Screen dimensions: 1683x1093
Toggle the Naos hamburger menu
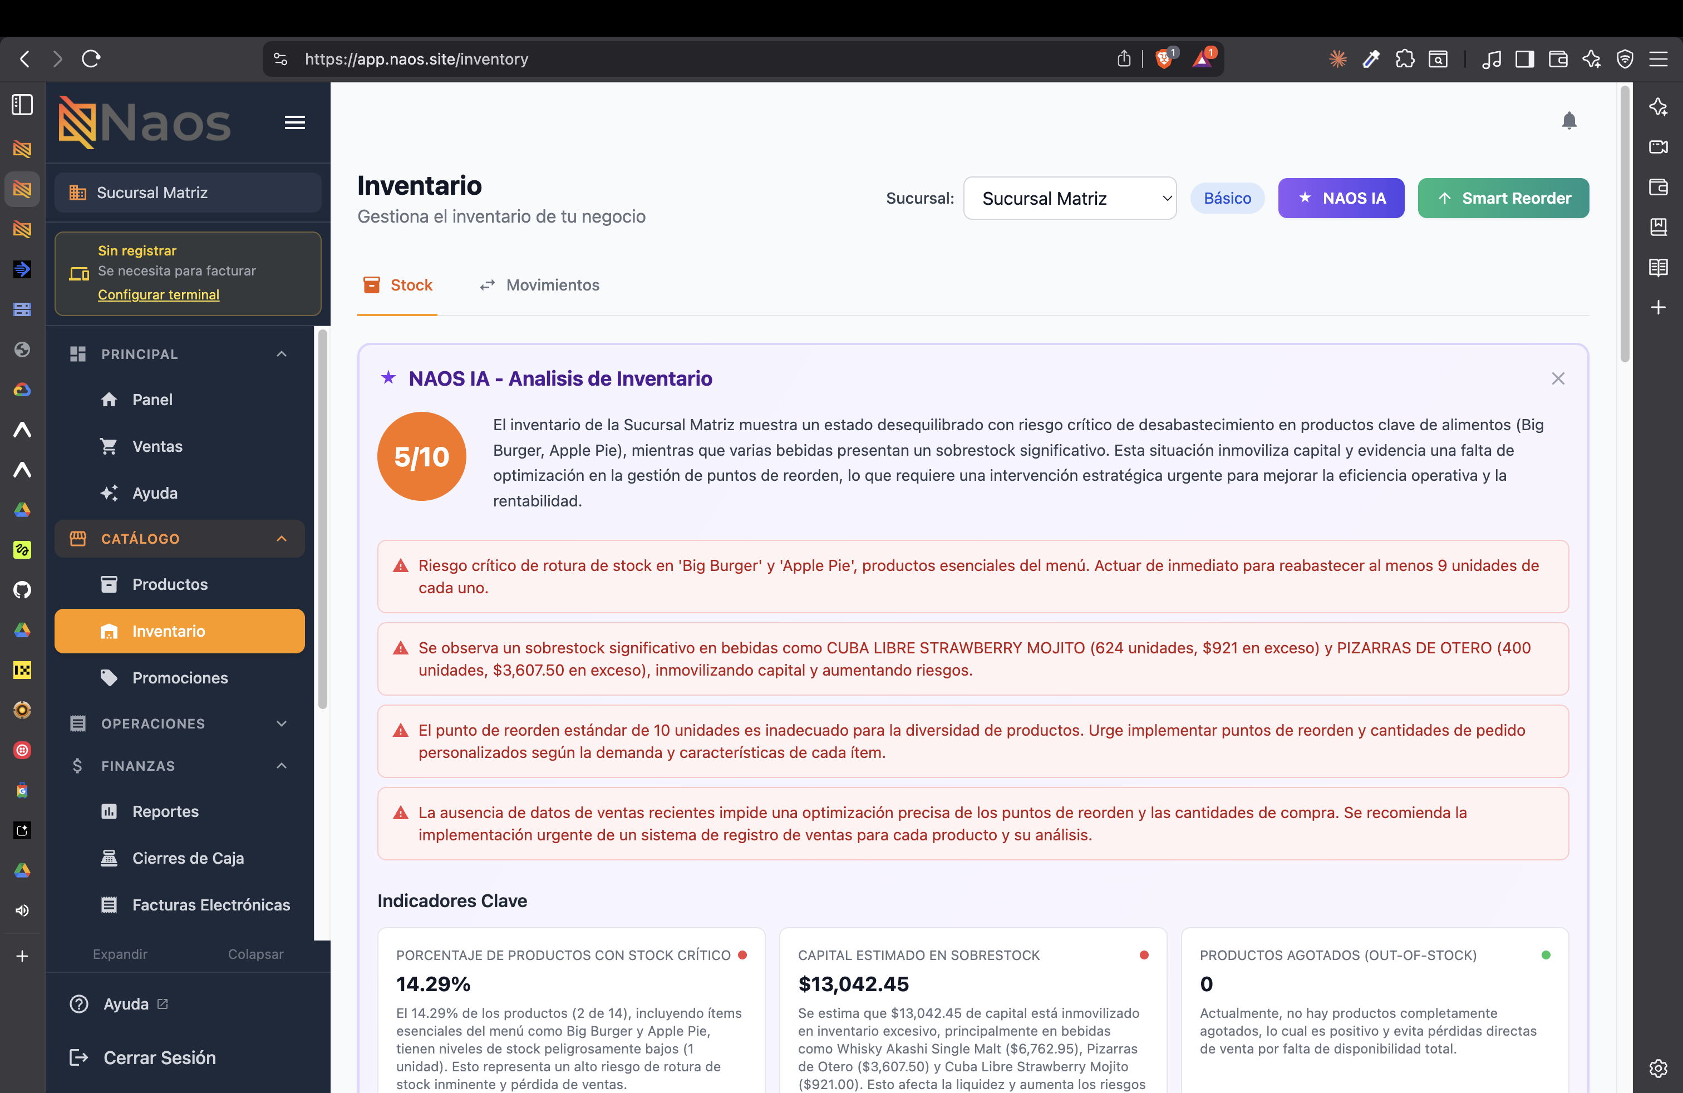point(295,122)
